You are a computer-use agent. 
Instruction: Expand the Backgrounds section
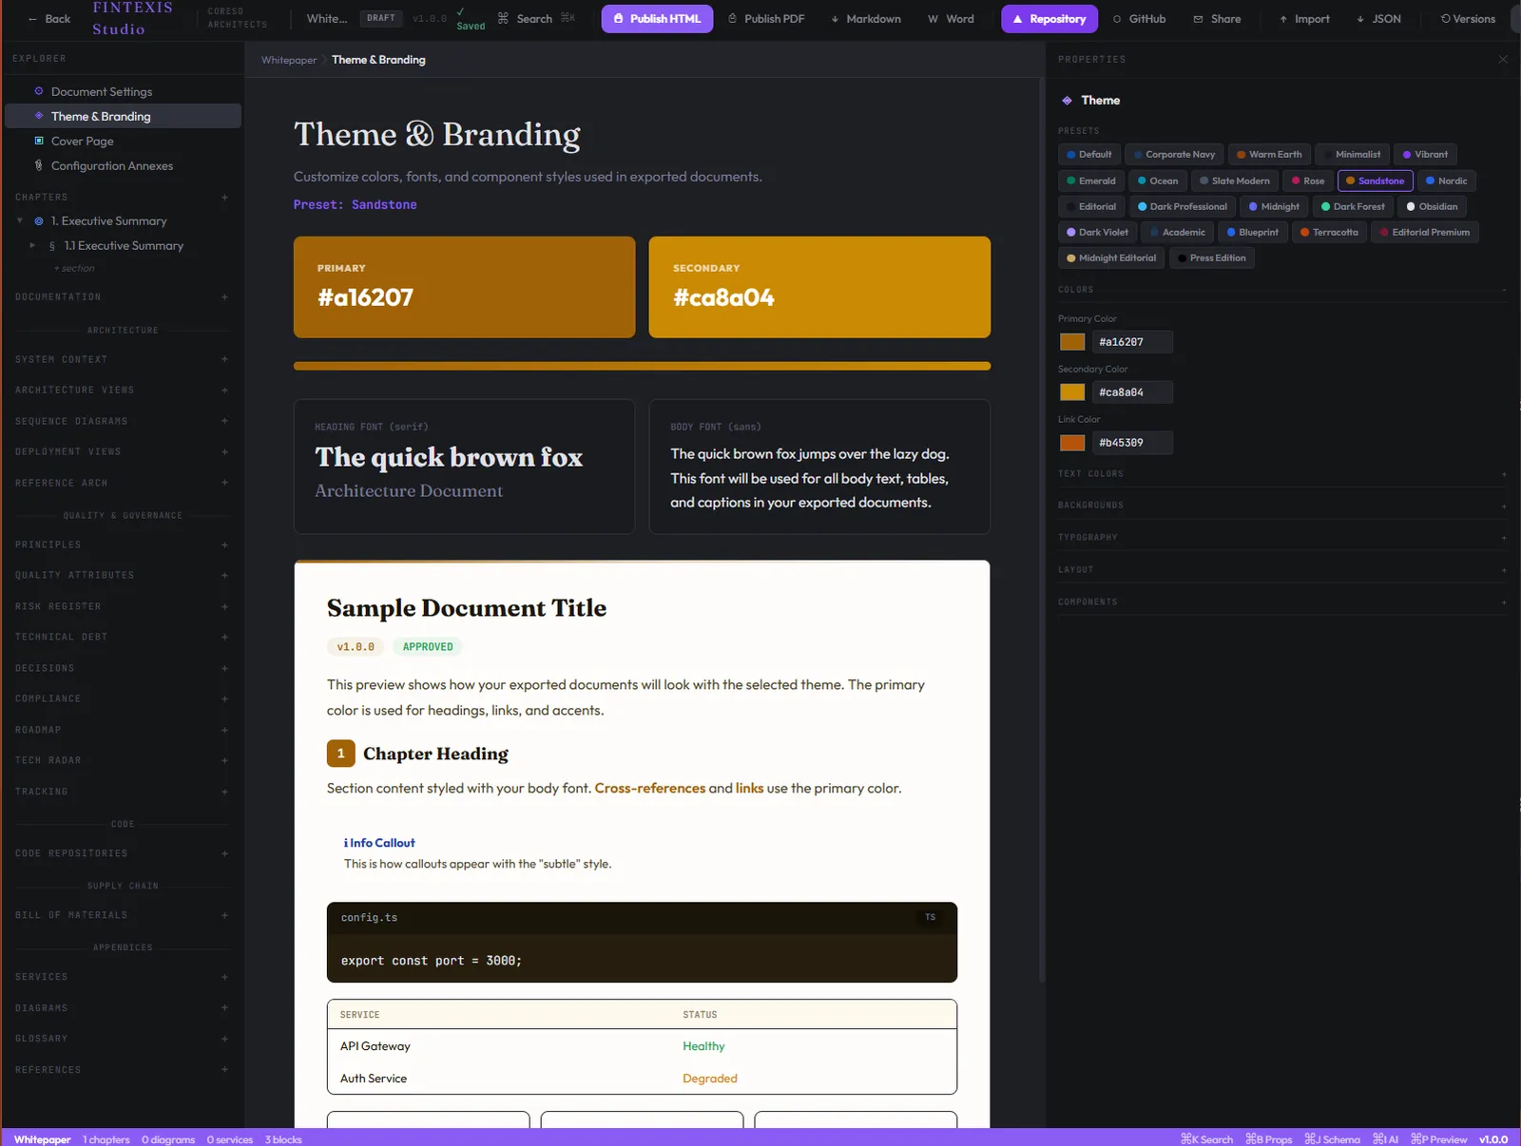pyautogui.click(x=1282, y=506)
